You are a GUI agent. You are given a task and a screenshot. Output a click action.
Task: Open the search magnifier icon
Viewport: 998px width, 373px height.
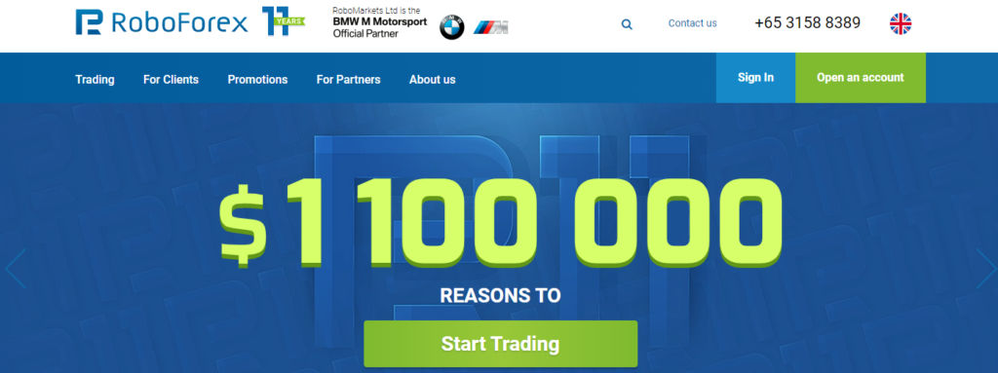point(627,24)
